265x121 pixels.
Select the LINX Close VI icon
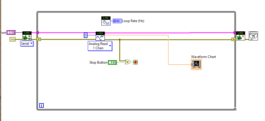(240, 36)
